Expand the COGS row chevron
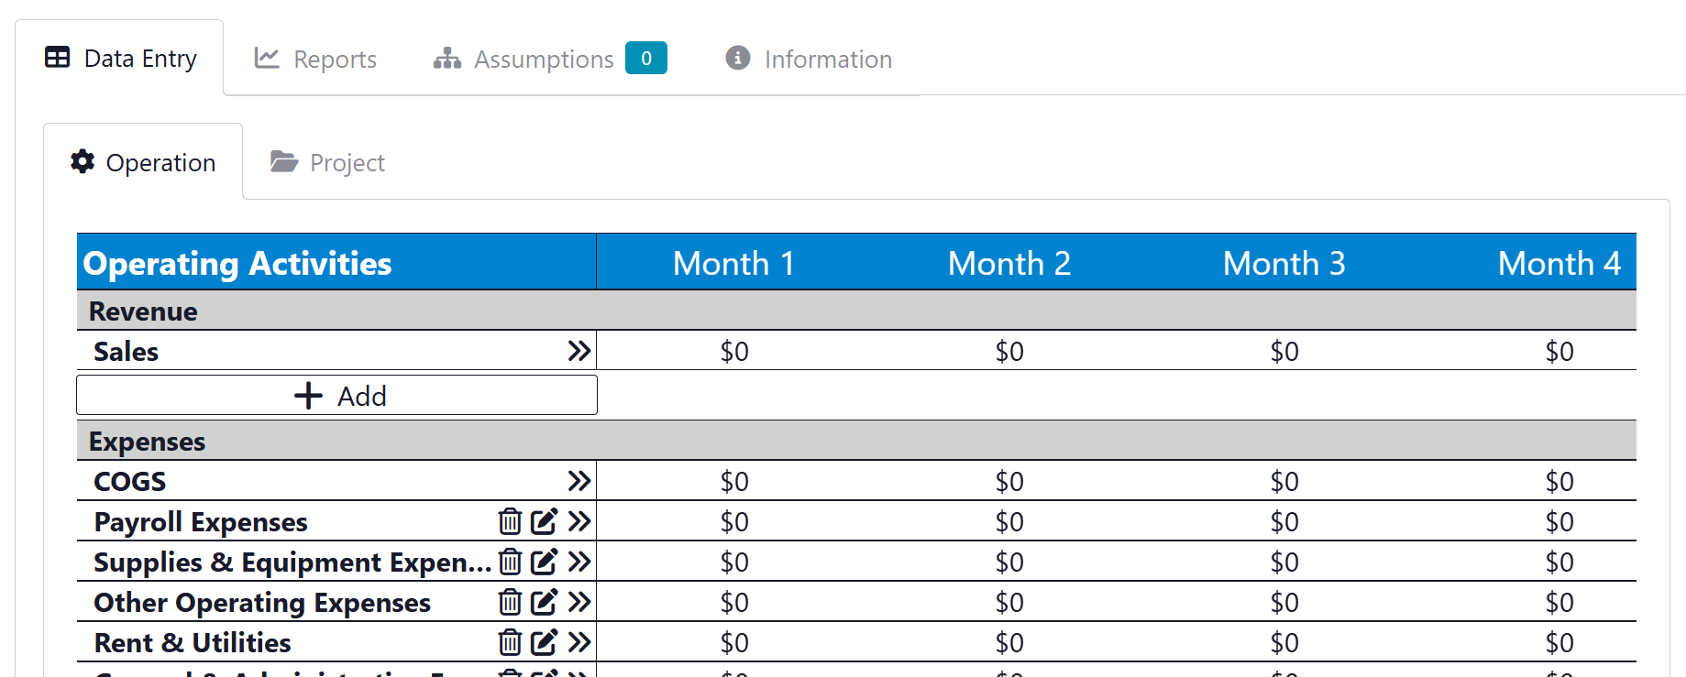 click(x=579, y=481)
